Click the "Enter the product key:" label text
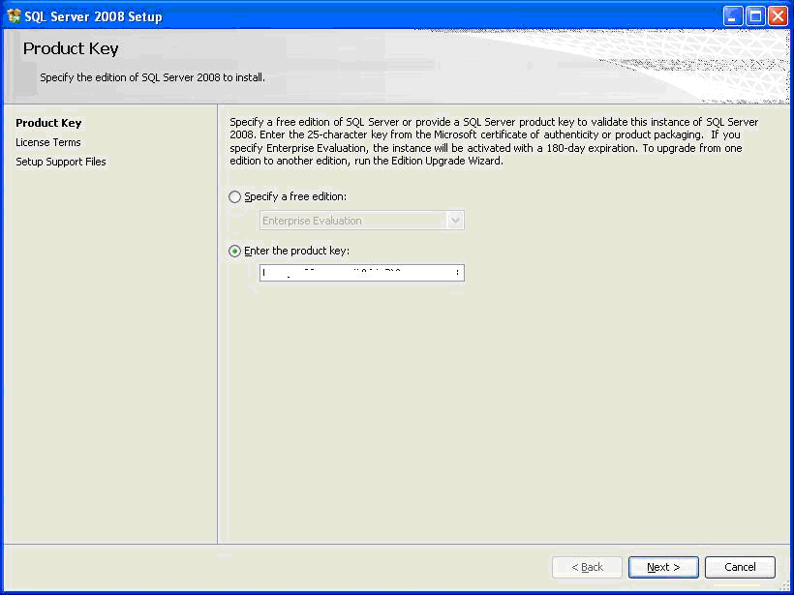 [x=296, y=252]
